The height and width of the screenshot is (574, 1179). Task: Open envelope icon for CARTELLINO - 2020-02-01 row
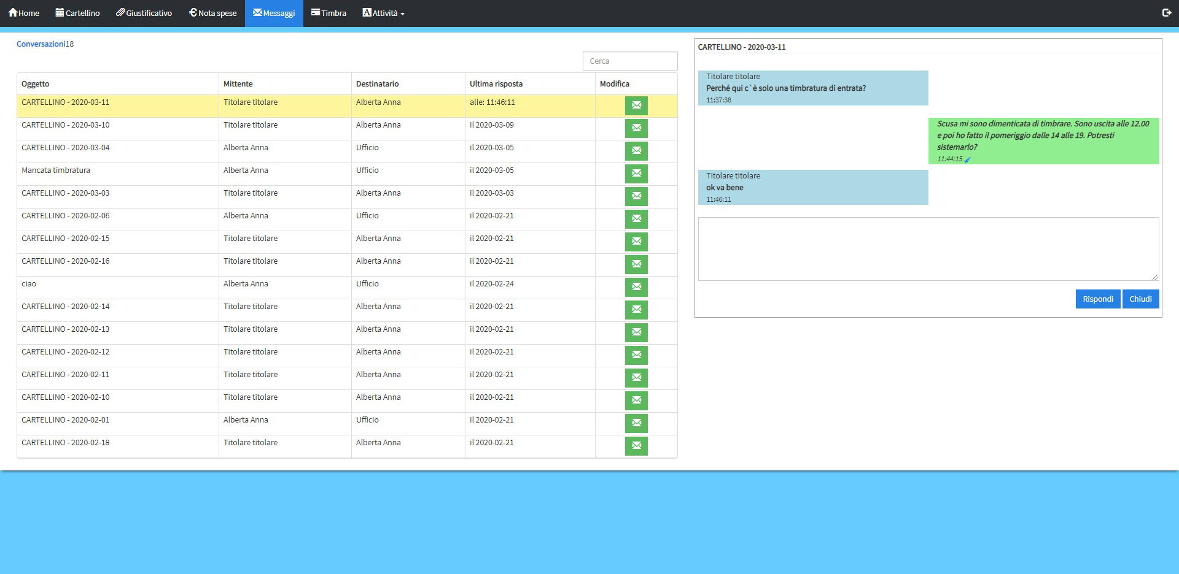(x=636, y=423)
